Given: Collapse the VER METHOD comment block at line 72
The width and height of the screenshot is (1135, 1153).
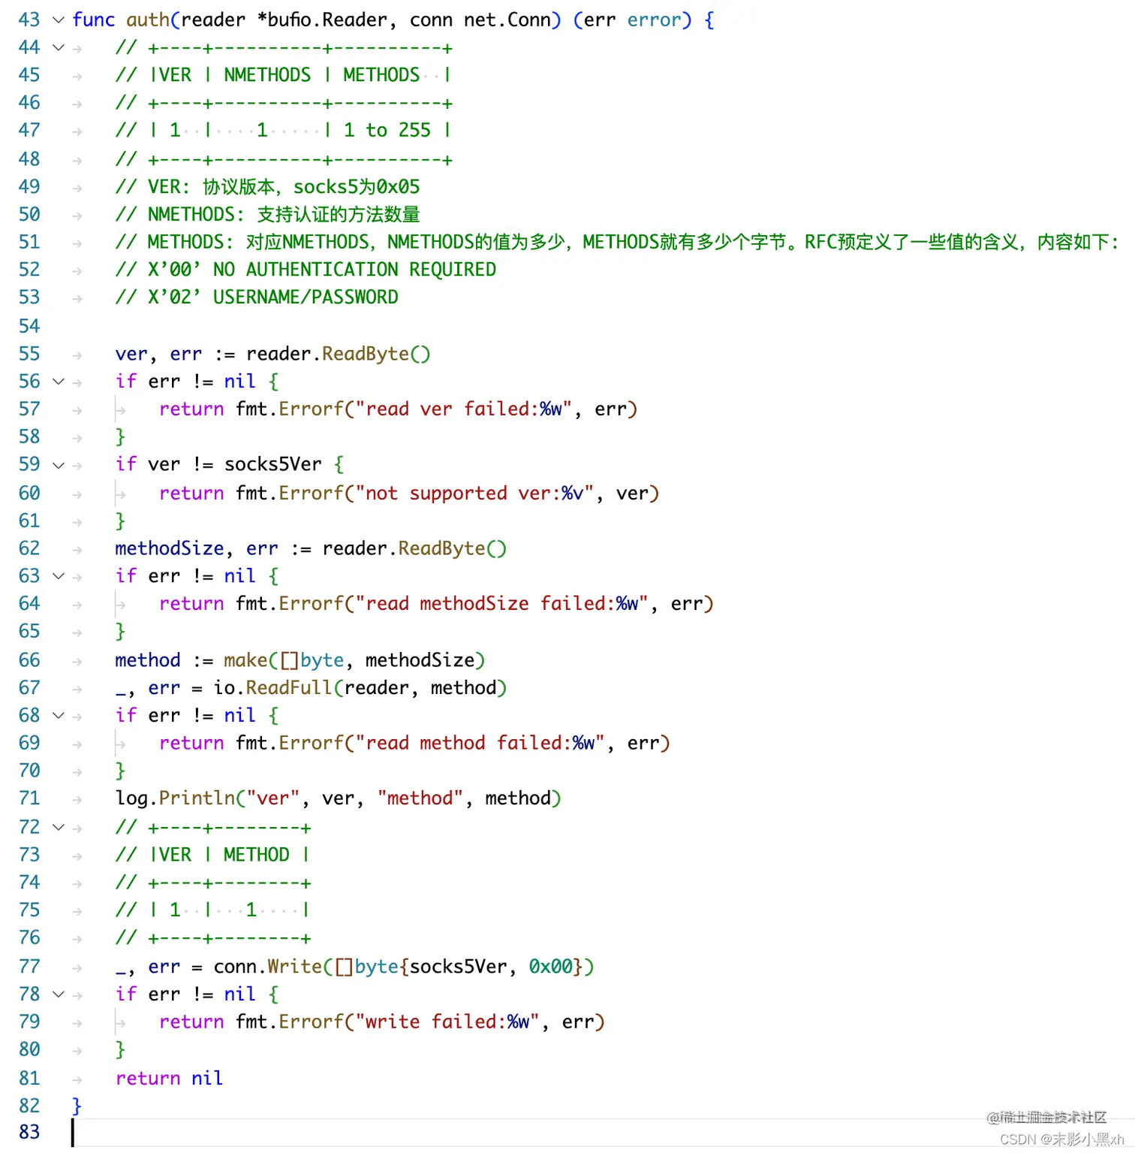Looking at the screenshot, I should (58, 826).
